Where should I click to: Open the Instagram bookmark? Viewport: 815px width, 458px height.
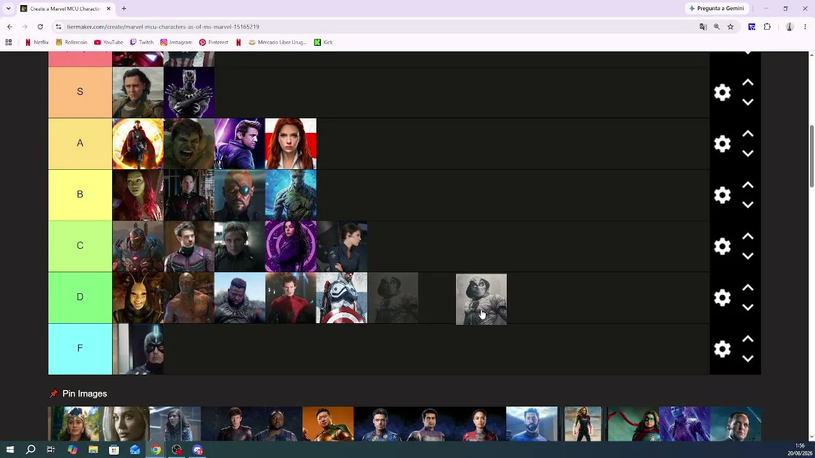pyautogui.click(x=176, y=43)
